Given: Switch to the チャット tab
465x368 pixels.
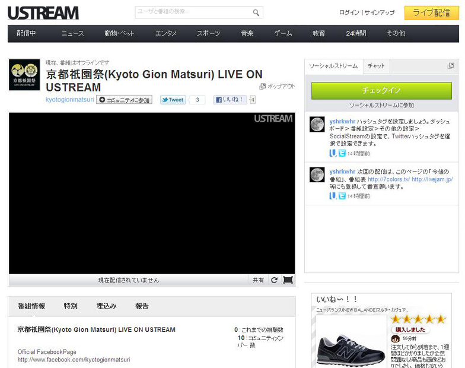Looking at the screenshot, I should click(376, 66).
